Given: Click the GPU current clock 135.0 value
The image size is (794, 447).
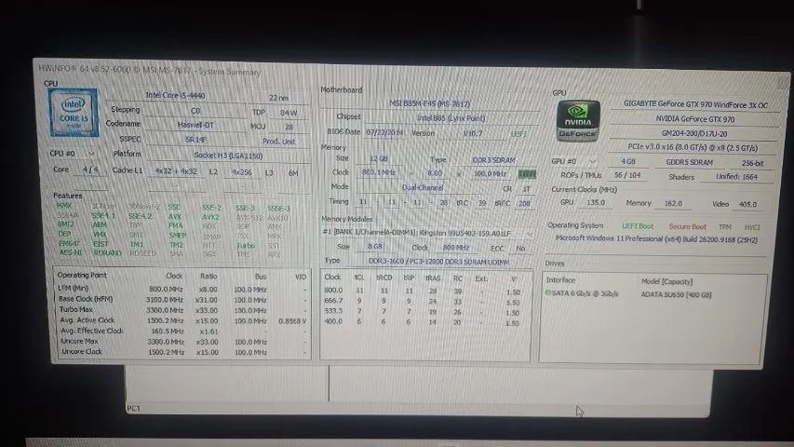Looking at the screenshot, I should click(596, 202).
